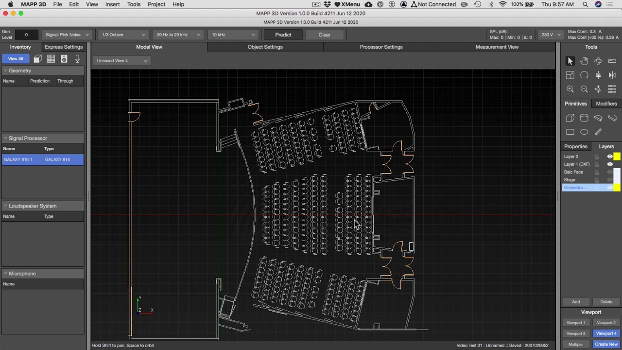Viewport: 622px width, 350px height.
Task: Switch to Modifiers tab
Action: 606,104
